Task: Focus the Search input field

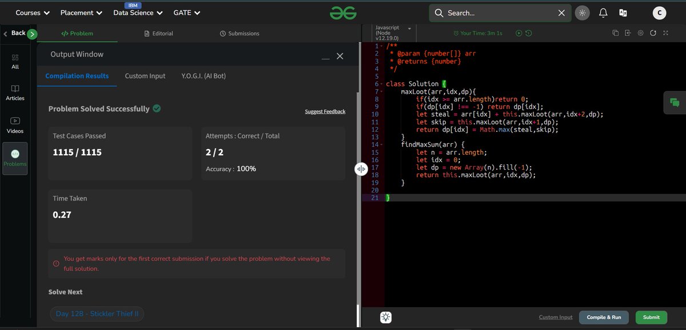Action: 500,13
